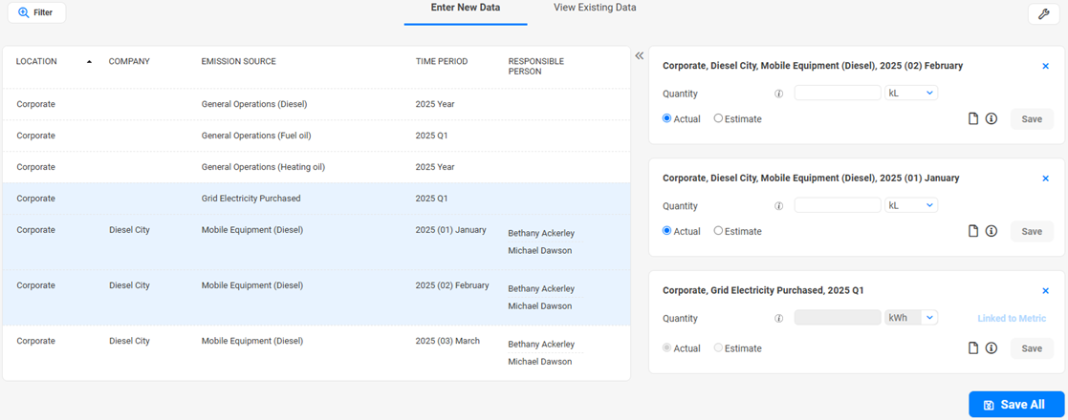Select the Grid Electricity Purchased row
The image size is (1068, 420).
(316, 199)
